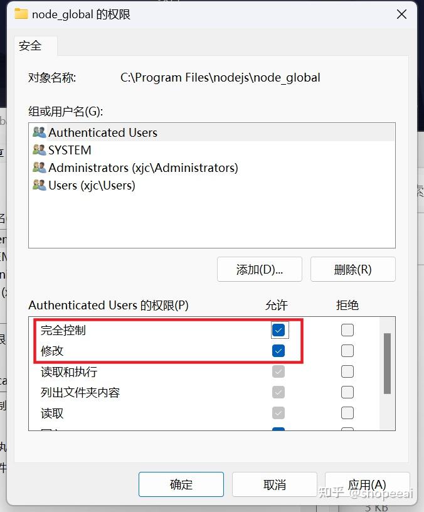Click the Authenticated Users group icon
The height and width of the screenshot is (512, 424).
tap(39, 132)
